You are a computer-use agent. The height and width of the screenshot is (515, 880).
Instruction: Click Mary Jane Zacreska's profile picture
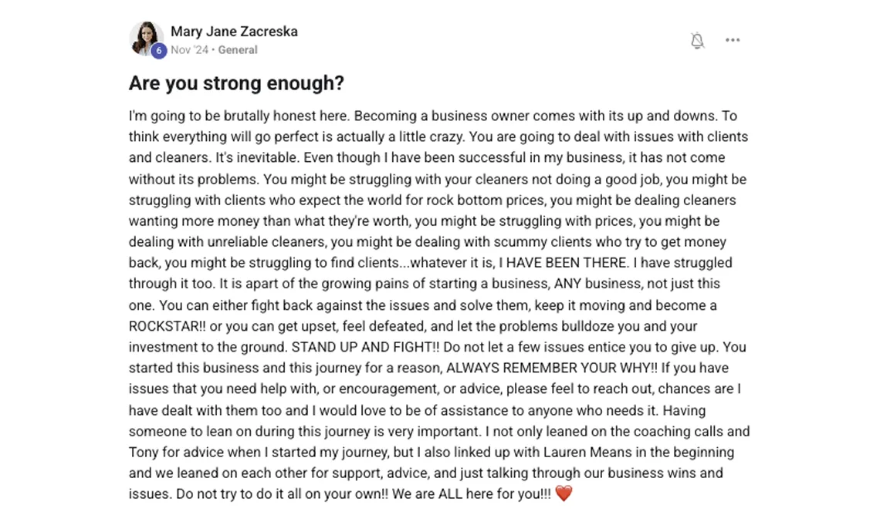(x=145, y=37)
